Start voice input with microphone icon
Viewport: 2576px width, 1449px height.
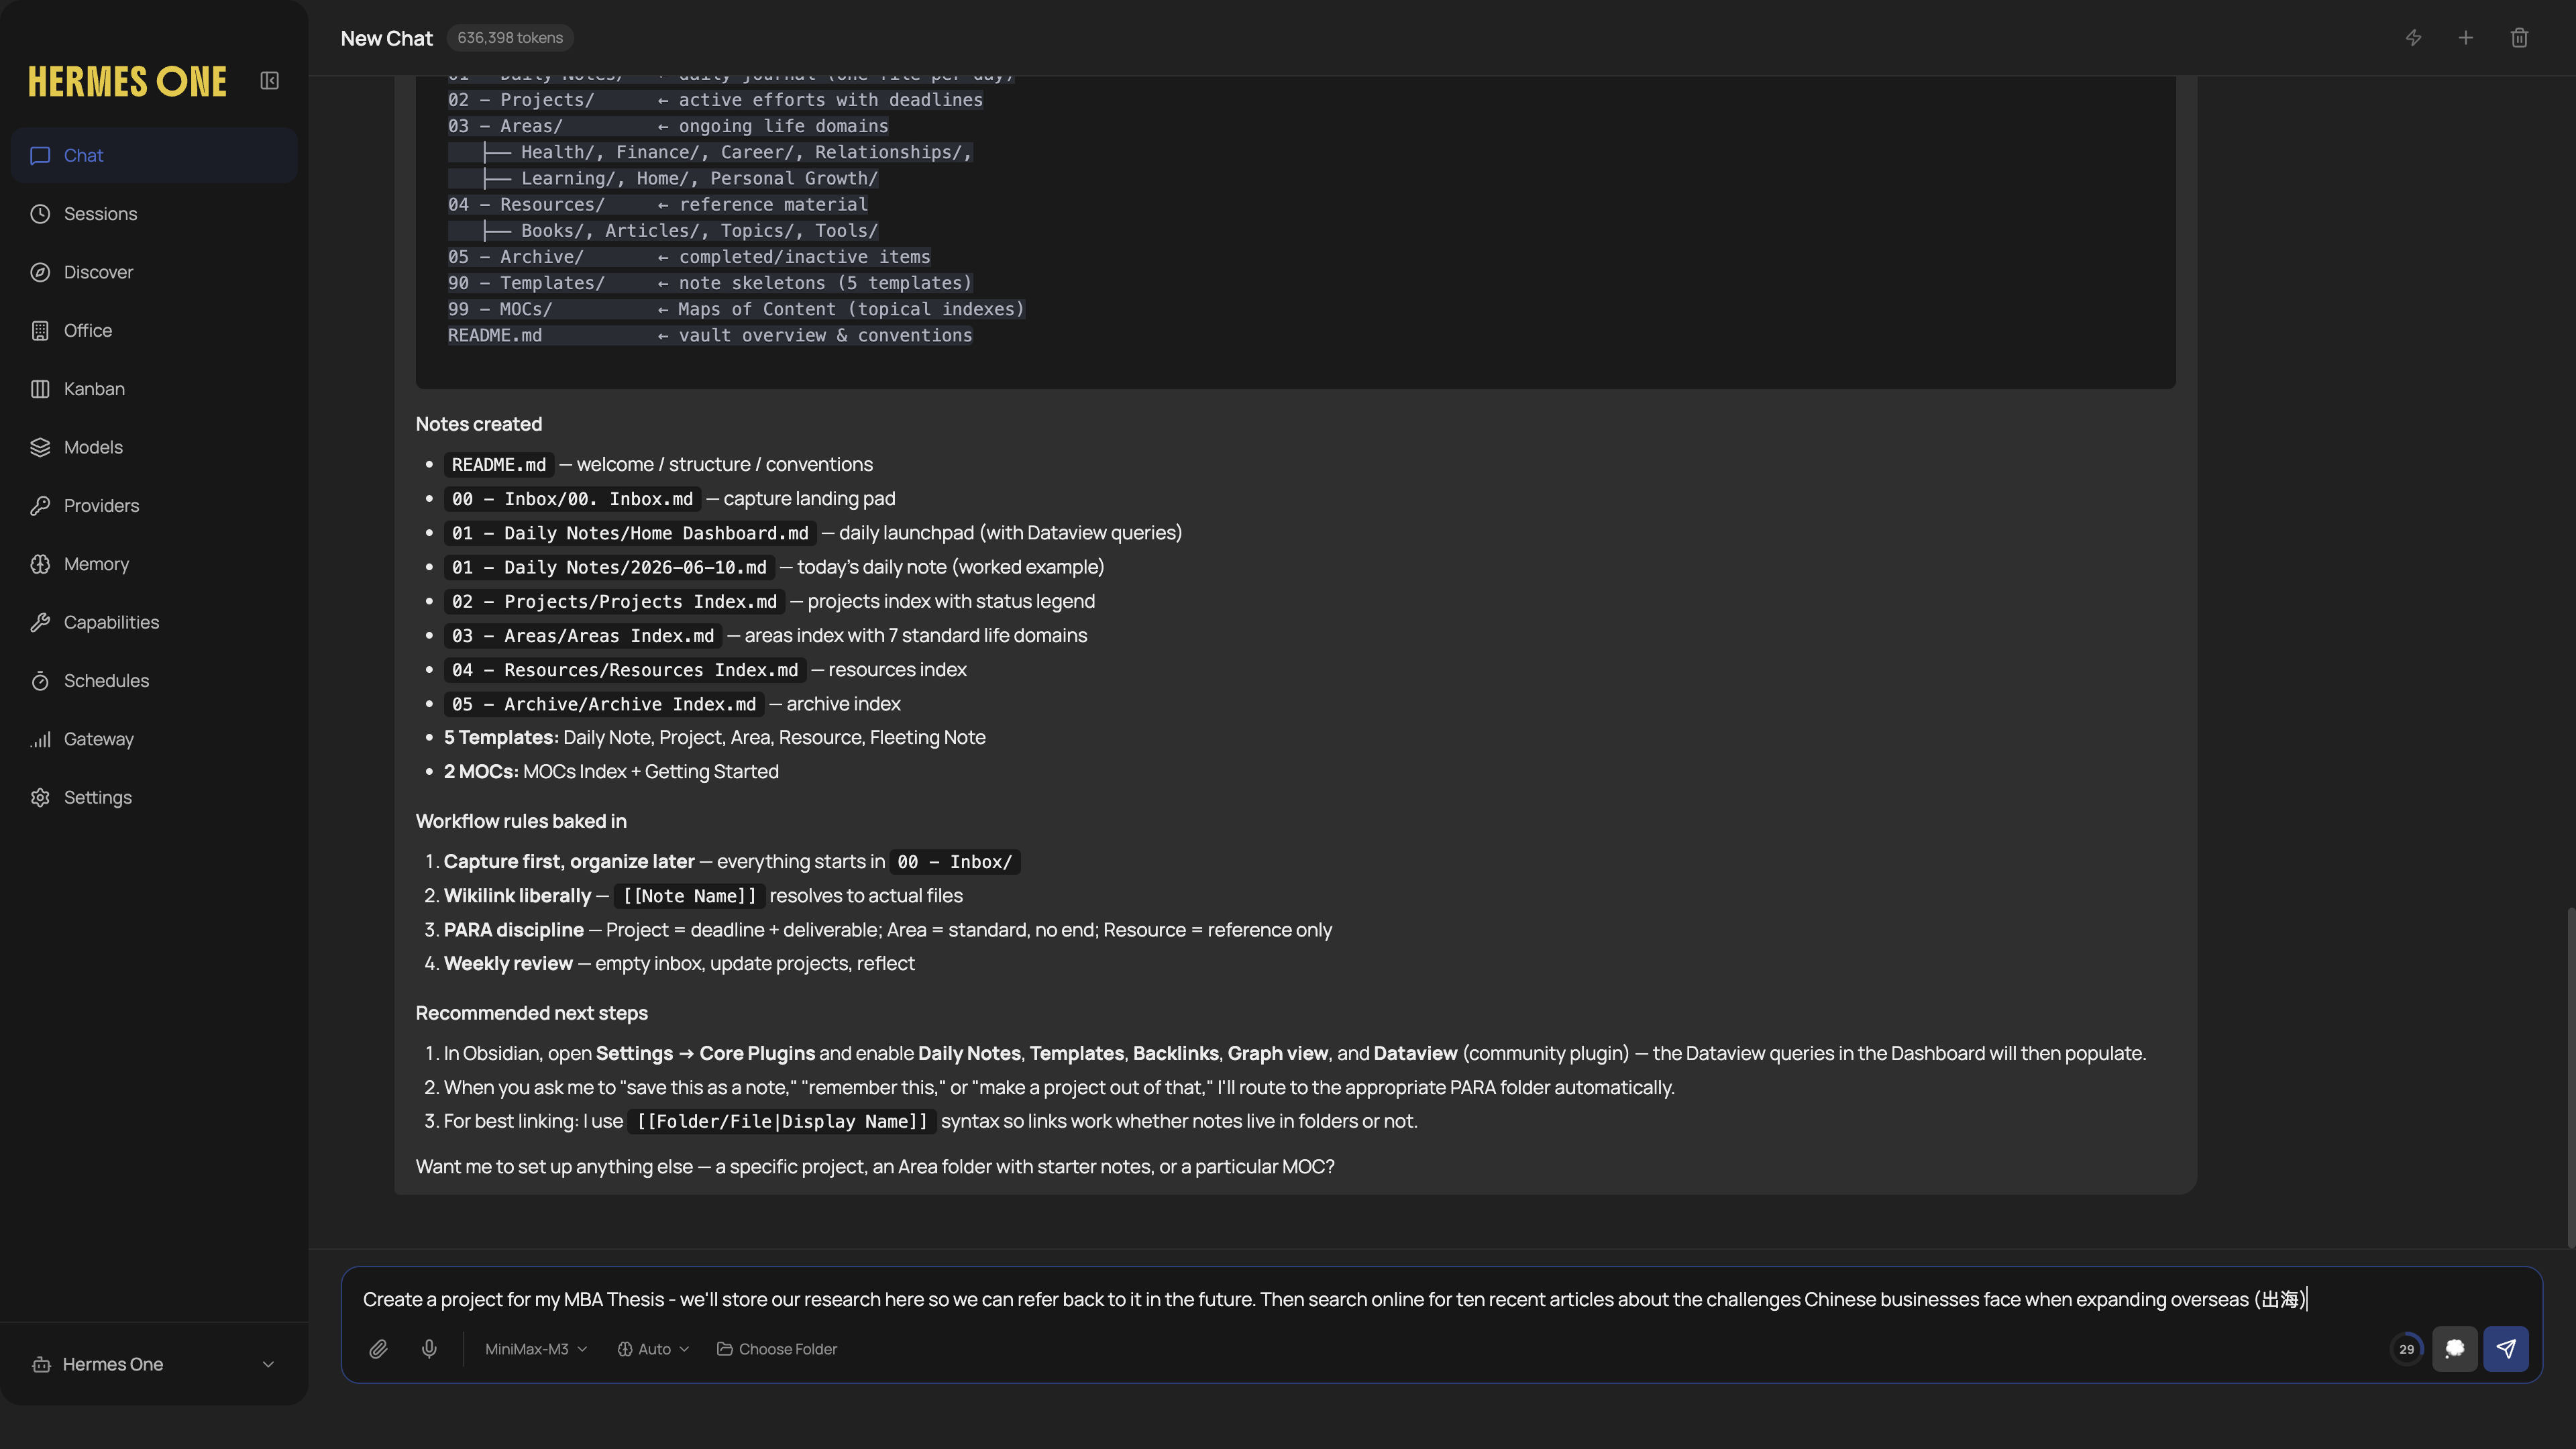tap(429, 1349)
